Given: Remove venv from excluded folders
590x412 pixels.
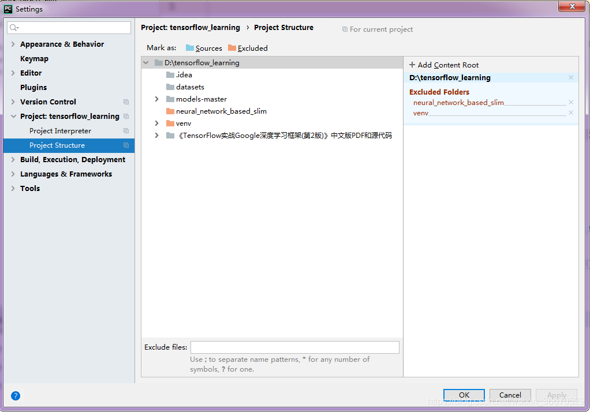Looking at the screenshot, I should (x=571, y=113).
